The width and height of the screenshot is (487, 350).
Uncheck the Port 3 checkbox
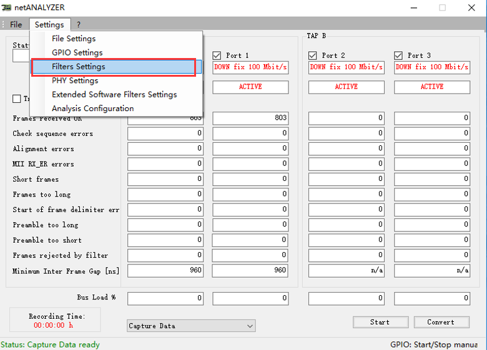[398, 56]
